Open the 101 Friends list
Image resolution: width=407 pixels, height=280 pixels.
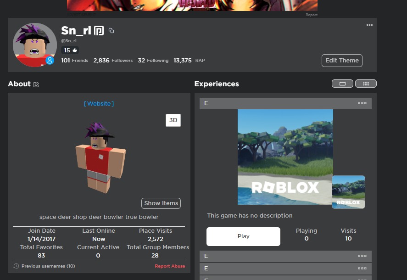[x=74, y=61]
